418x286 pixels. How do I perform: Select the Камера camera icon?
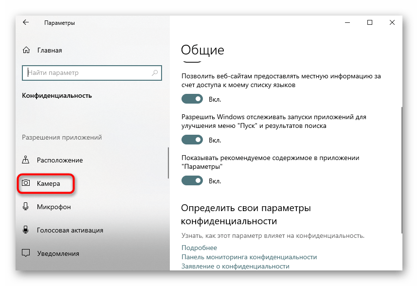[26, 183]
